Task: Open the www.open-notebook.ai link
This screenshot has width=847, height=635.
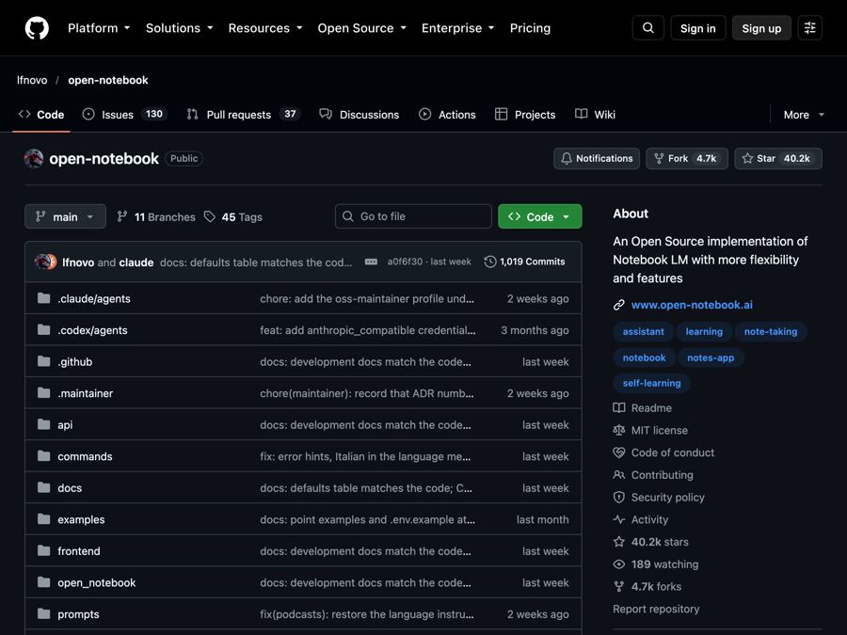Action: point(692,305)
